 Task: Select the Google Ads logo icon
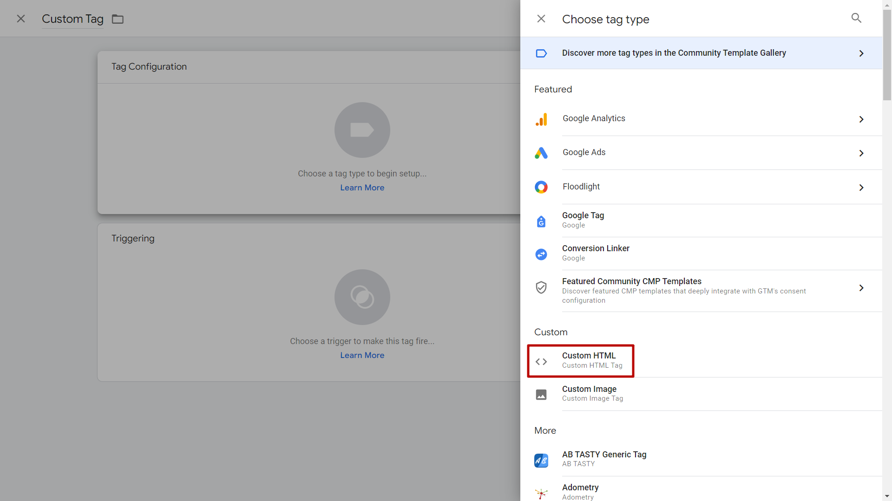[541, 153]
